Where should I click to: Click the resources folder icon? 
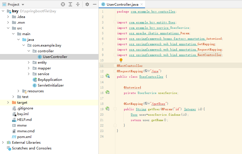tap(24, 91)
